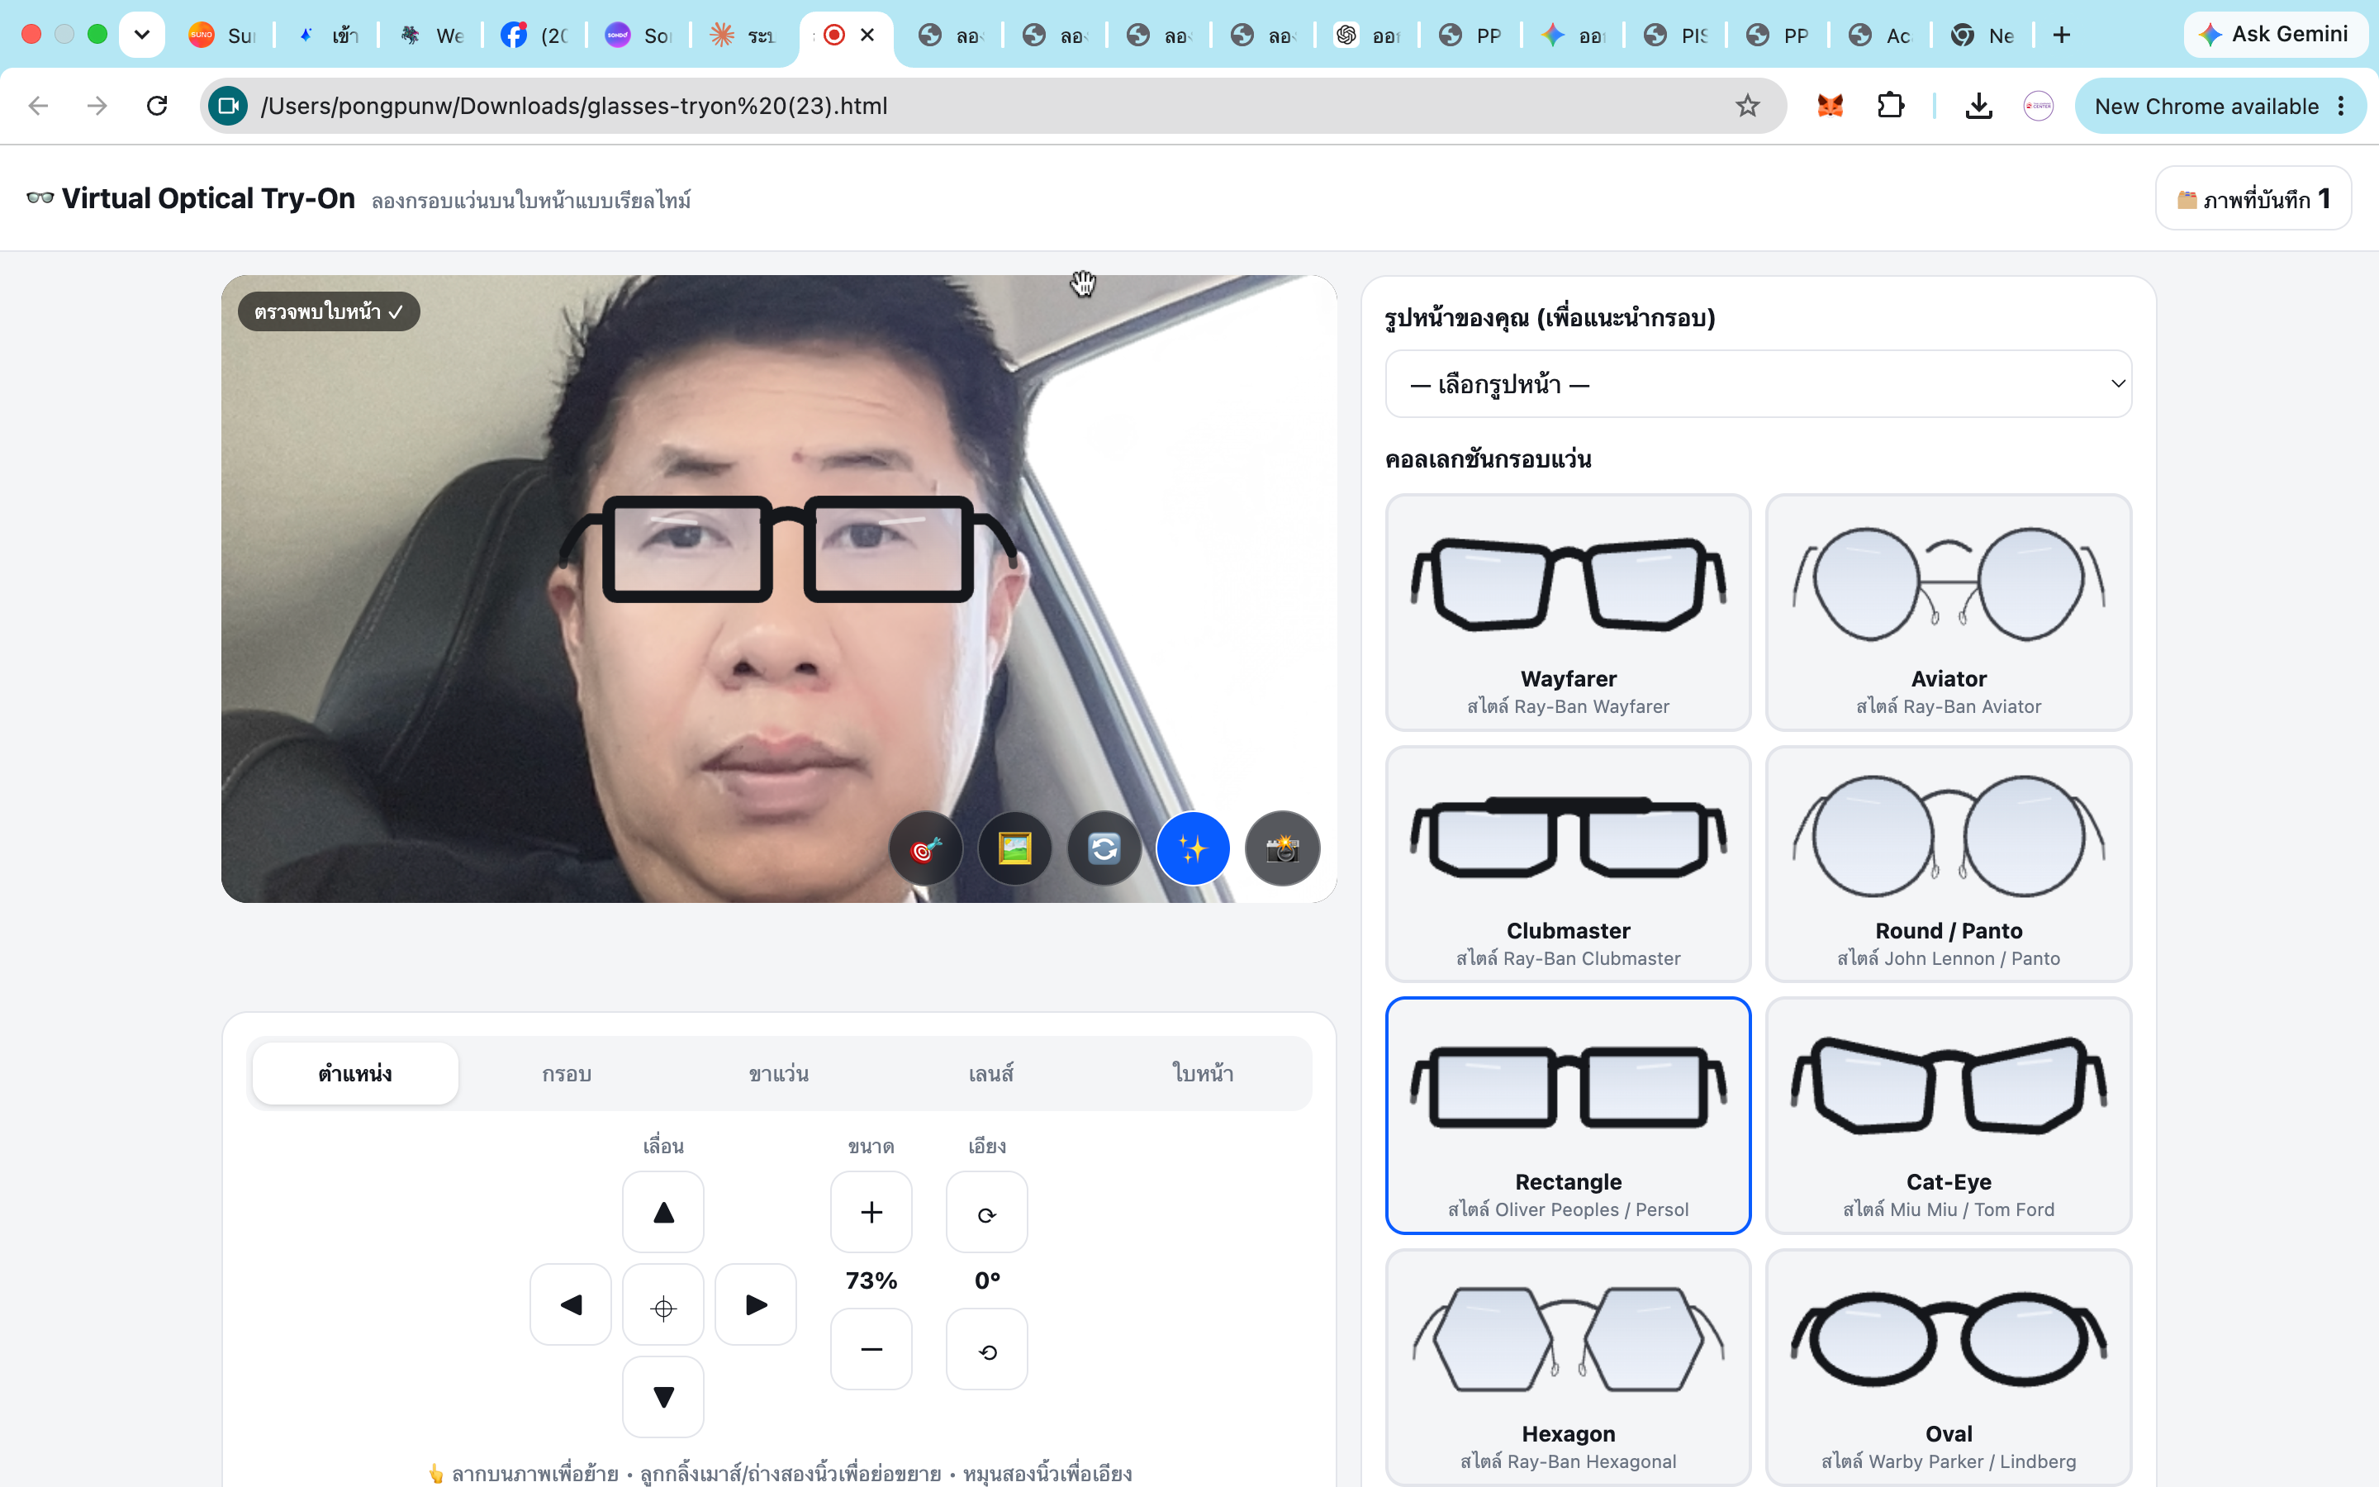Decrease glasses size with the minus button
2379x1487 pixels.
click(871, 1349)
